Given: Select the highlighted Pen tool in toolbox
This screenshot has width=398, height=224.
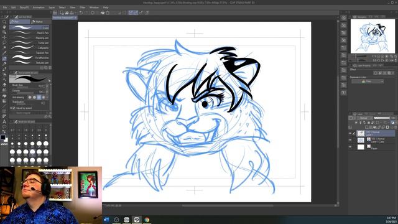Looking at the screenshot, I should (4, 58).
